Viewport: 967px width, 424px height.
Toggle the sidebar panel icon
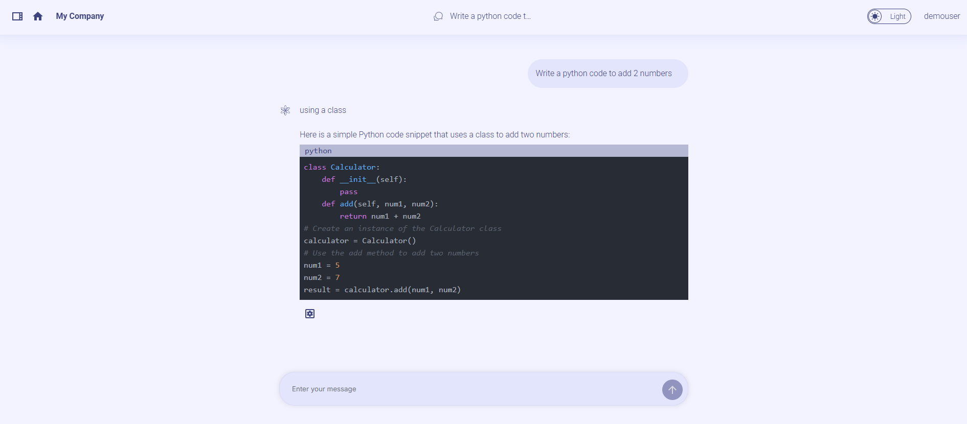click(17, 16)
